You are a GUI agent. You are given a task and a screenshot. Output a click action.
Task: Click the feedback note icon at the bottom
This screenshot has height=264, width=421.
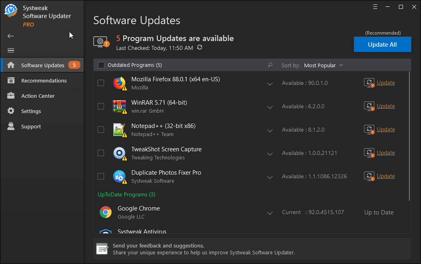coord(102,249)
